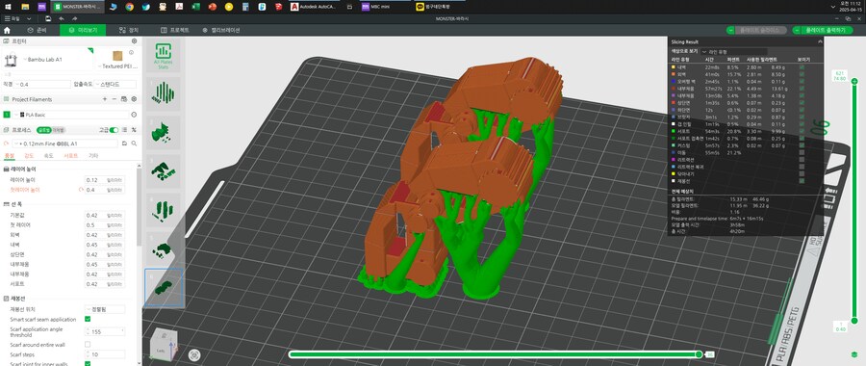Click the layer slider top handle

[x=854, y=82]
